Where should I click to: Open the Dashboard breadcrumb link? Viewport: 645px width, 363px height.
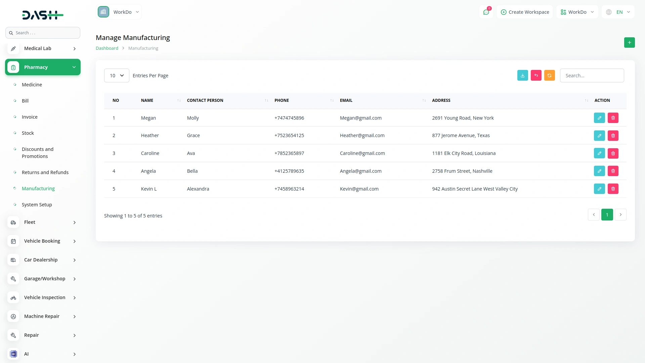107,48
